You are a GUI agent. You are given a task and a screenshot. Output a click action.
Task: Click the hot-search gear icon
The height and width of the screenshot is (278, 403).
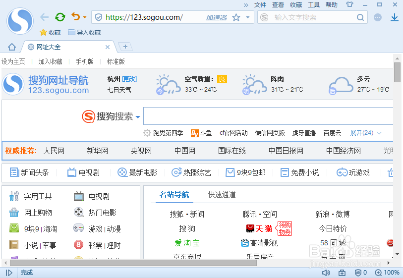(147, 133)
